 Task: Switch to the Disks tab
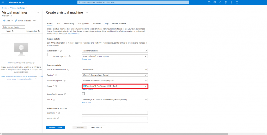[x=58, y=24]
